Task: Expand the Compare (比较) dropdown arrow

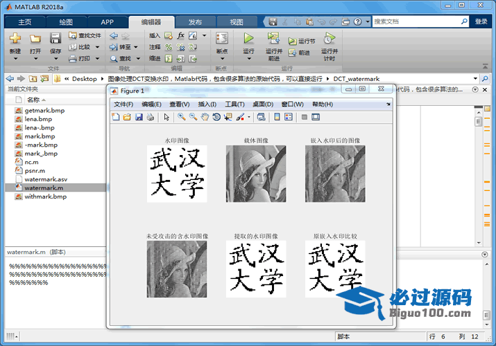Action: [x=97, y=47]
